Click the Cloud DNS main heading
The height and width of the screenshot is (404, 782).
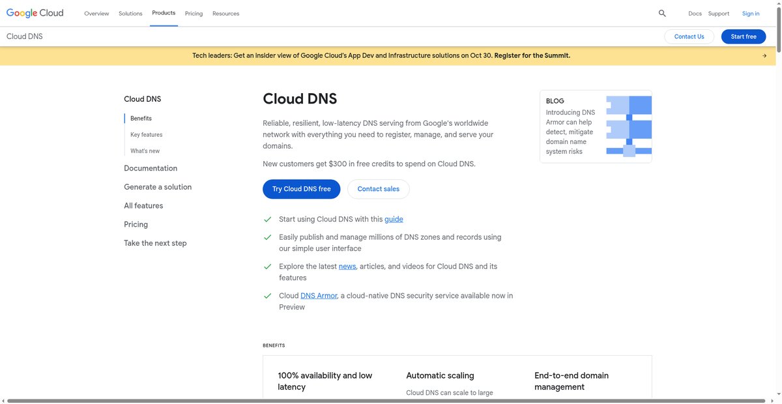pyautogui.click(x=300, y=99)
